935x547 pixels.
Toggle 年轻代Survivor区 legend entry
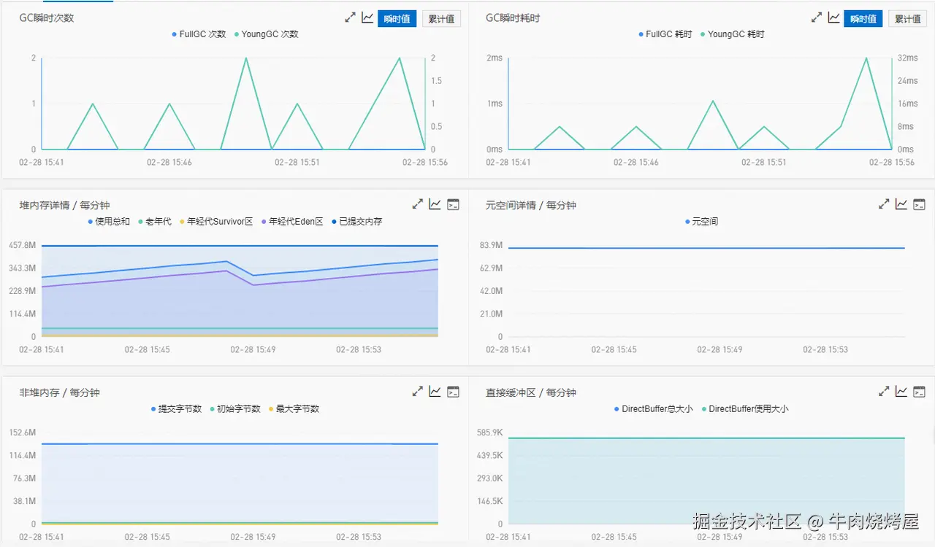[215, 221]
